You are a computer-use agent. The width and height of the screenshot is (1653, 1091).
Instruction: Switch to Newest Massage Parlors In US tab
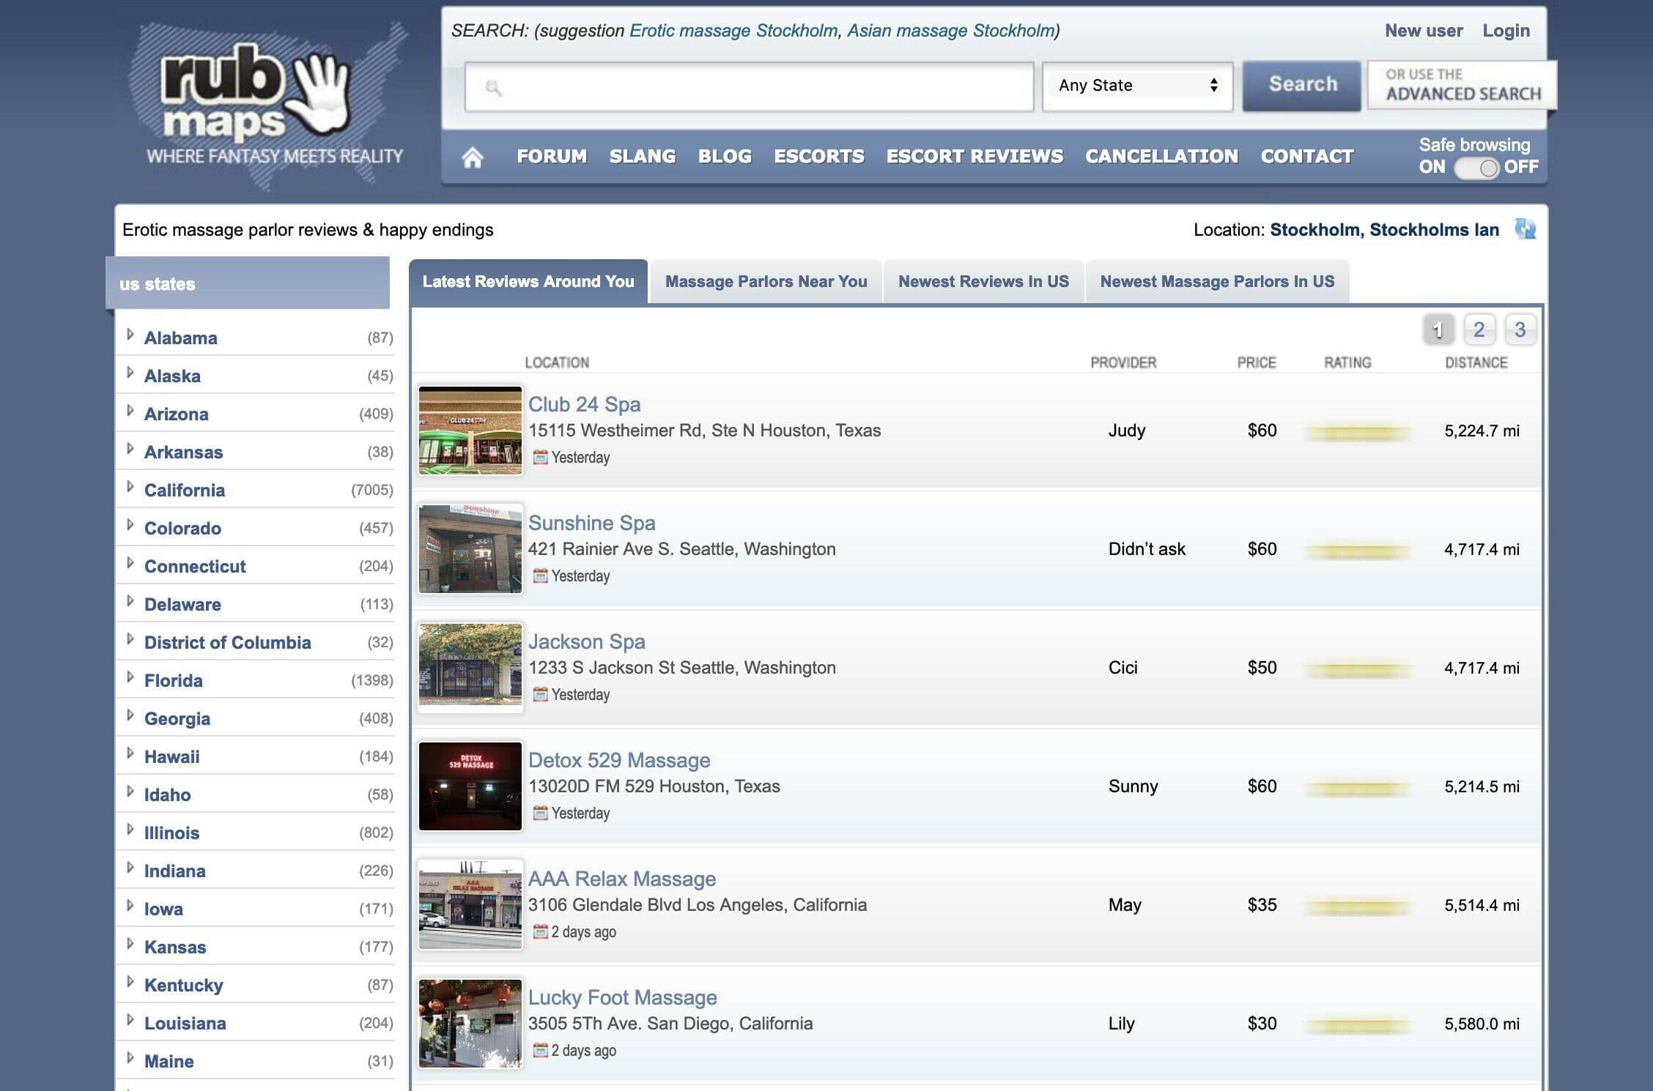1217,282
